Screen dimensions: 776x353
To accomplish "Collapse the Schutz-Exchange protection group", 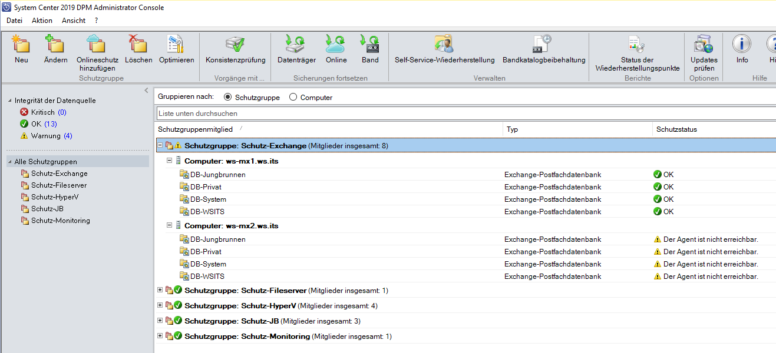I will (x=160, y=145).
